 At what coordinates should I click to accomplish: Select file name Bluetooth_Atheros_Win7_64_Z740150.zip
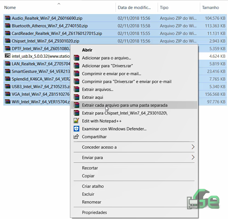tap(49, 26)
